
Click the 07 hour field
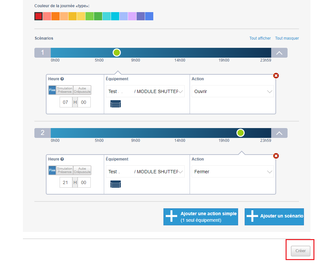point(66,102)
